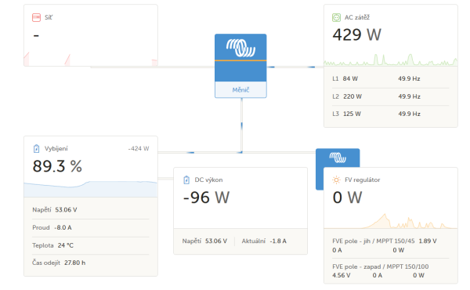Select the L1 84 W phase row

391,79
